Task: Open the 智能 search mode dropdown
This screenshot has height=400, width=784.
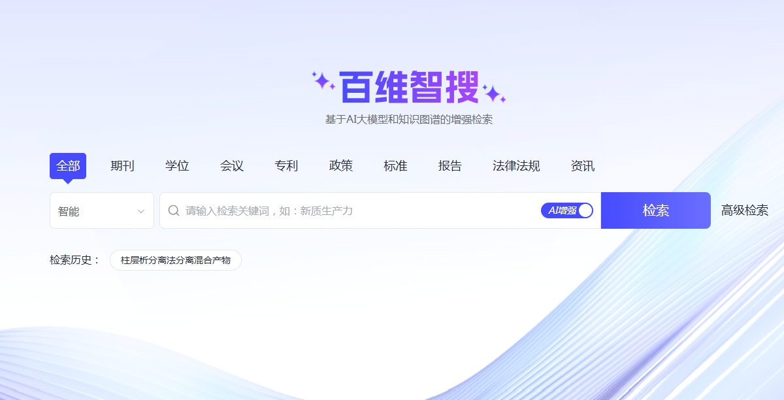Action: [102, 210]
